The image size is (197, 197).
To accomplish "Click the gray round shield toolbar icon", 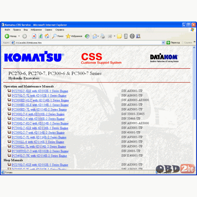I will point(132,36).
